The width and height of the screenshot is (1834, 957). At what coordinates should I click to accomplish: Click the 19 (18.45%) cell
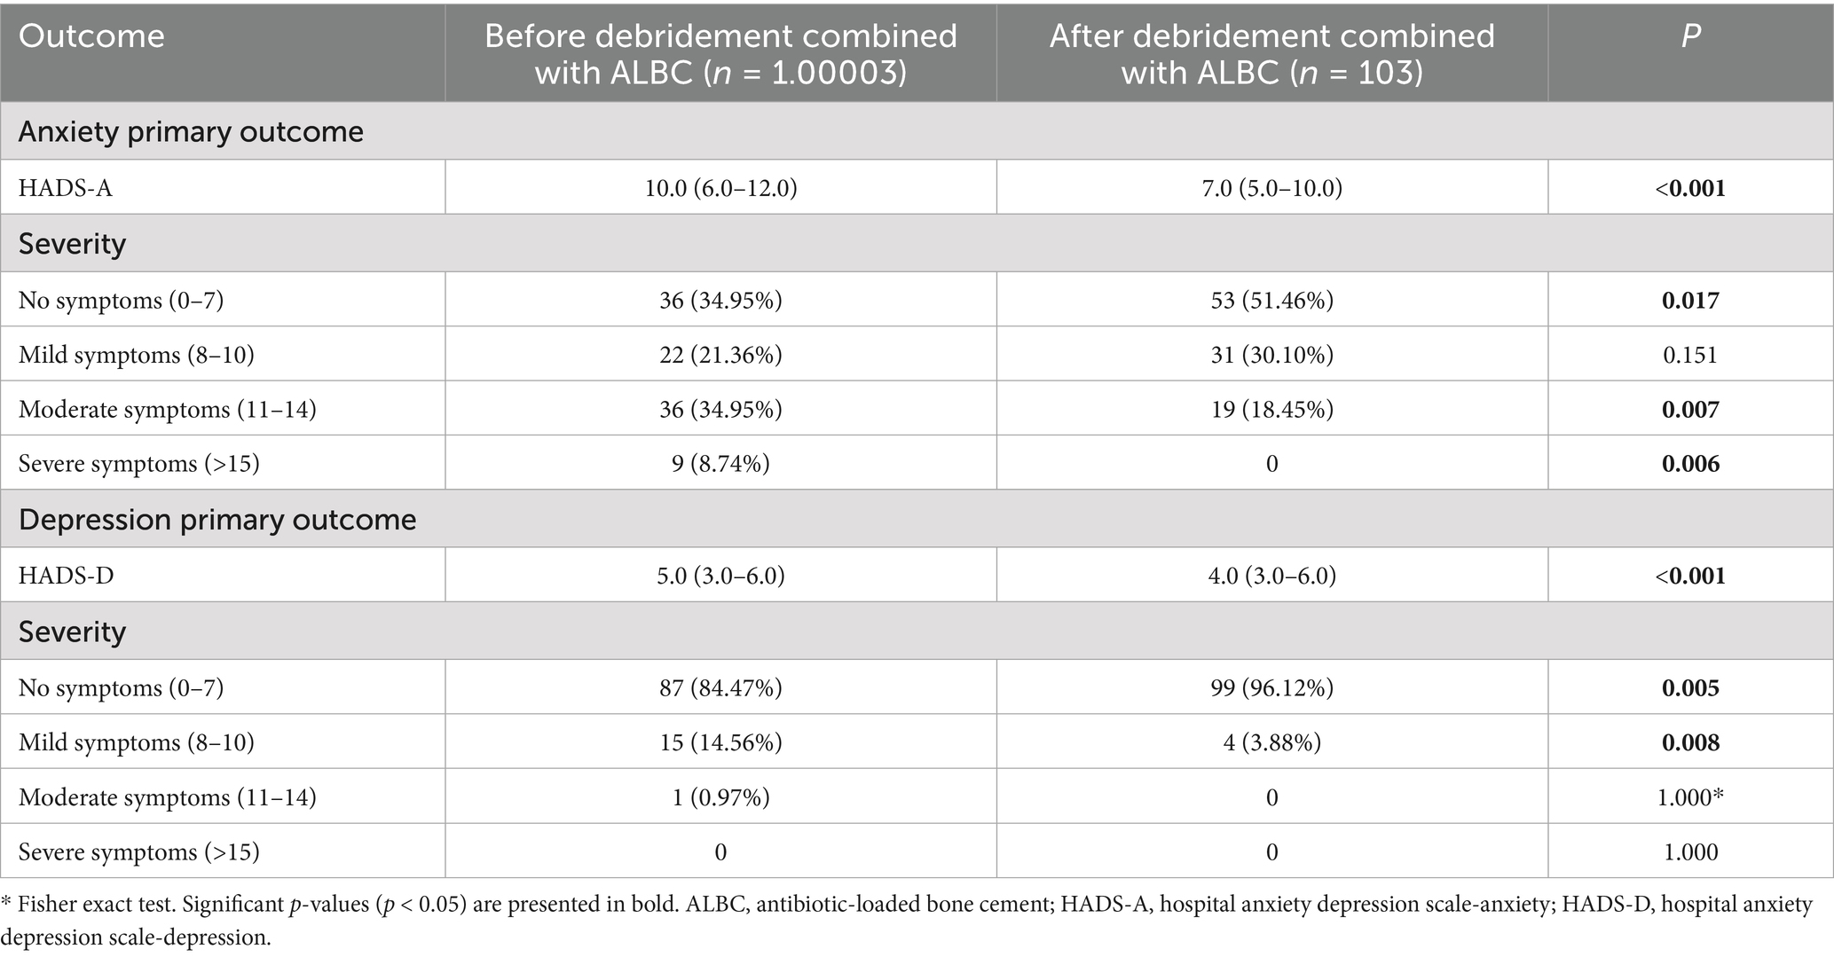coord(1271,410)
